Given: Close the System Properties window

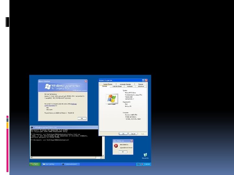Looking at the screenshot, I should pos(146,80).
